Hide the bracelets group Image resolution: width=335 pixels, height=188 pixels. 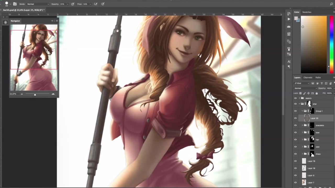point(295,125)
